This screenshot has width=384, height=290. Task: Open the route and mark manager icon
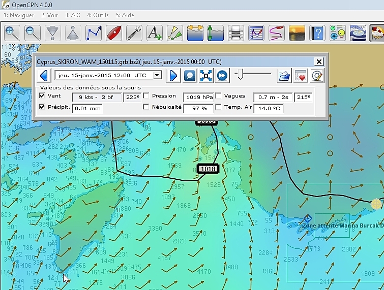point(256,33)
